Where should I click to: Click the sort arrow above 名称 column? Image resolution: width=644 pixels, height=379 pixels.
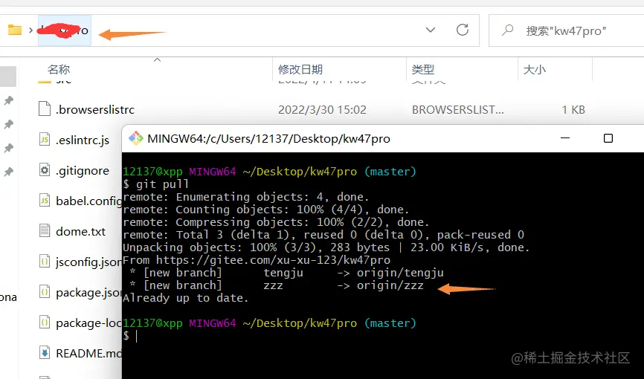(157, 60)
